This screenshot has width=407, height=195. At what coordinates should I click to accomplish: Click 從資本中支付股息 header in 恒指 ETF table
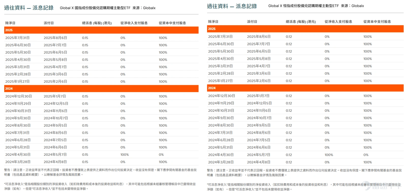pyautogui.click(x=377, y=22)
